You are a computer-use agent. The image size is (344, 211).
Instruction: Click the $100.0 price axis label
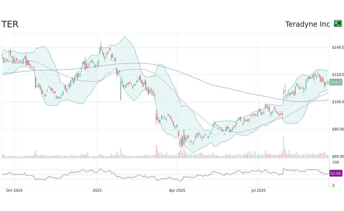pyautogui.click(x=338, y=102)
